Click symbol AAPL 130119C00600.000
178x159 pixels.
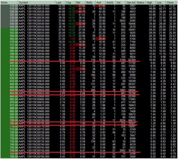34,60
